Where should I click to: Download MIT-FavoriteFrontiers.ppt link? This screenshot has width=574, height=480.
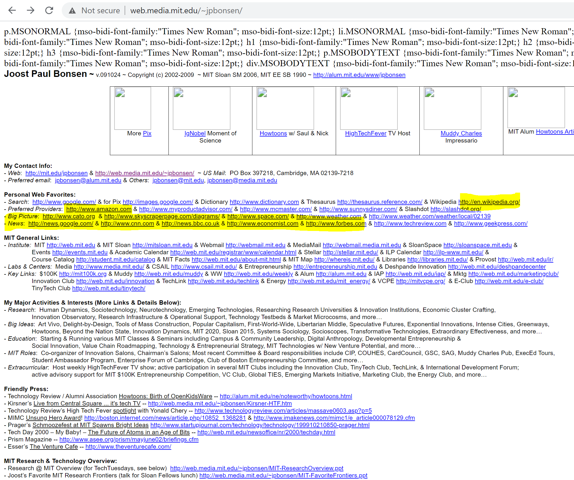pos(283,475)
